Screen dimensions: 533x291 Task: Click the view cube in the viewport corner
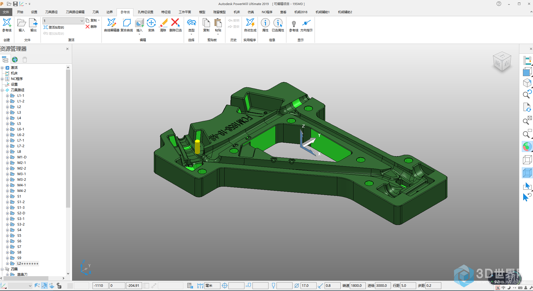(x=502, y=61)
